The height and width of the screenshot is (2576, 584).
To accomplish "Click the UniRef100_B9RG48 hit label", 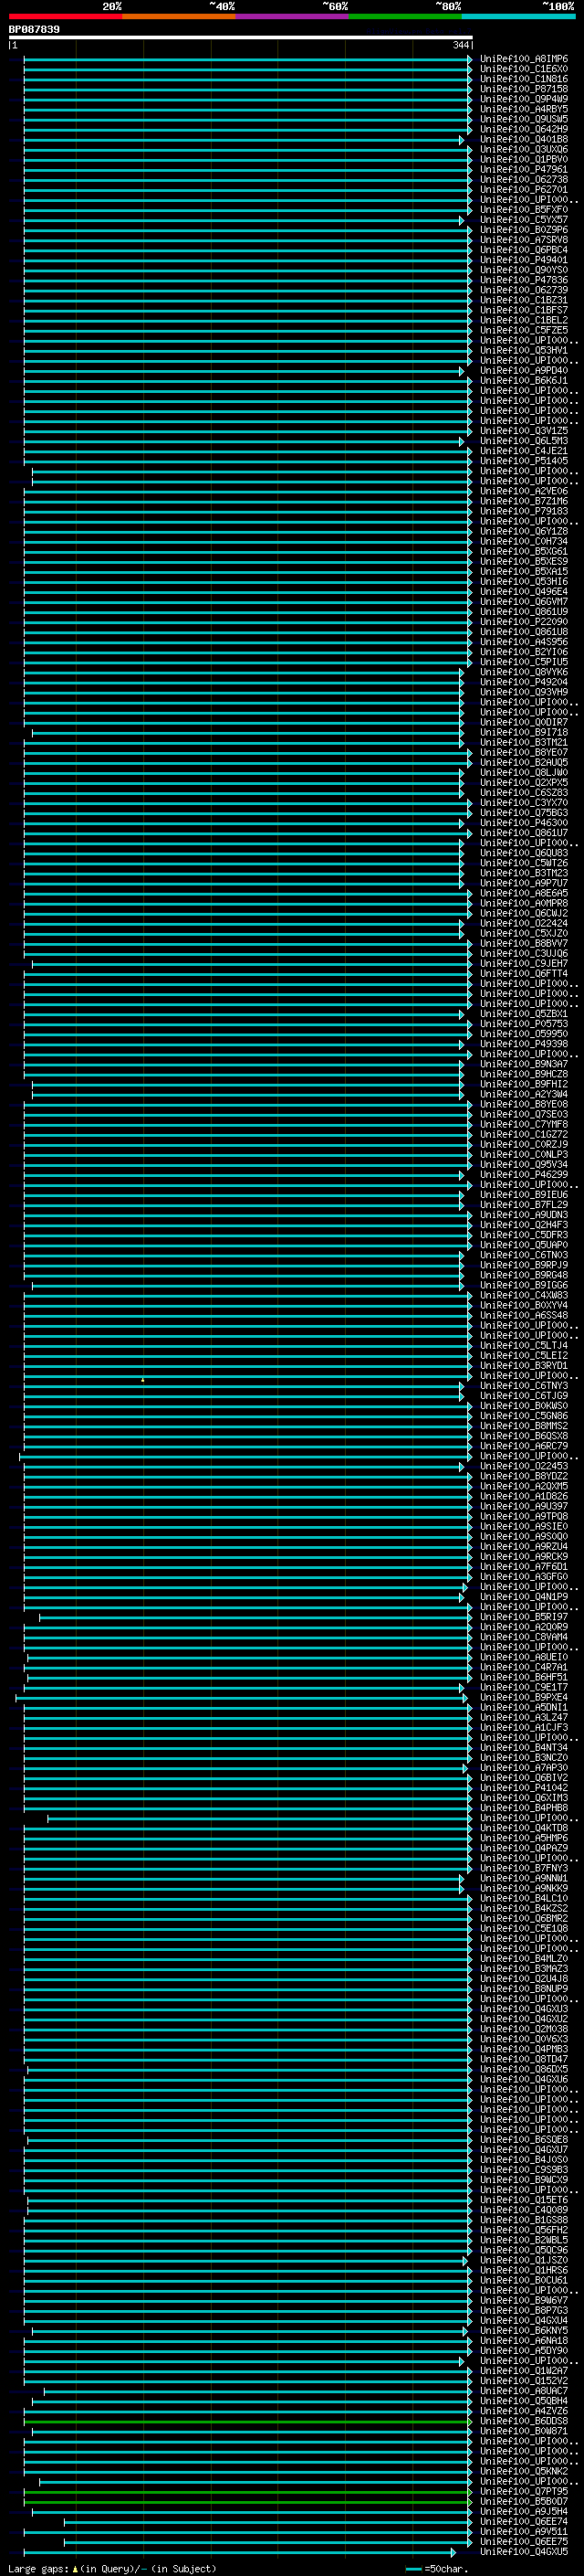I will [x=524, y=1275].
